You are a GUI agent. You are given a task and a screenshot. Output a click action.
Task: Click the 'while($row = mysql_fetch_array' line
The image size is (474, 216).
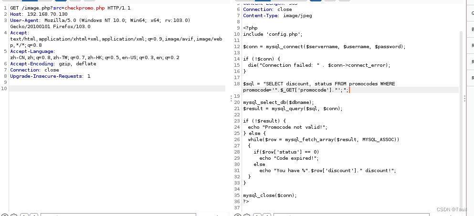pyautogui.click(x=324, y=139)
